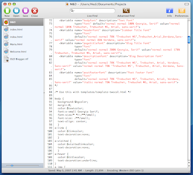Viewport: 193px width, 175px height.
Task: Click the 'text-decoration:underline;' line
Action: coord(78,161)
